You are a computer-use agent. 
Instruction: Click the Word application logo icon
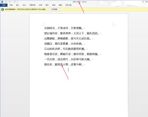coord(2,2)
